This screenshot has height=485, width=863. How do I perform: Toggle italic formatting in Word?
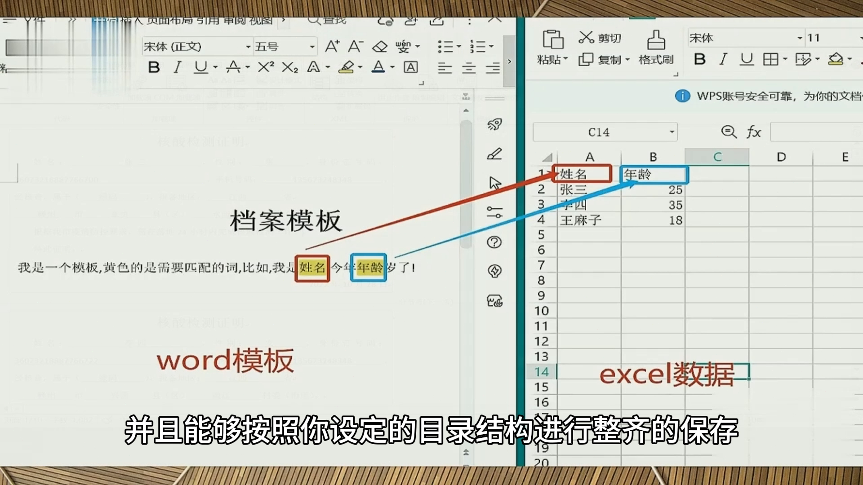click(177, 67)
